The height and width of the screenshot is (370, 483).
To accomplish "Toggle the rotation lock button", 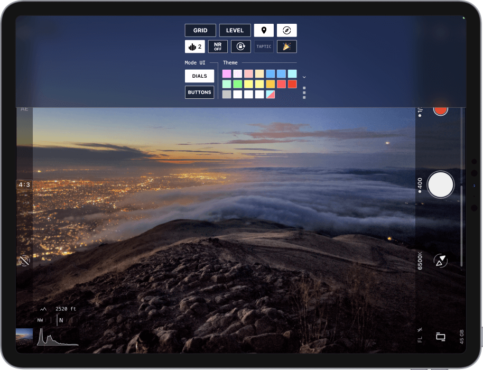I will [241, 47].
